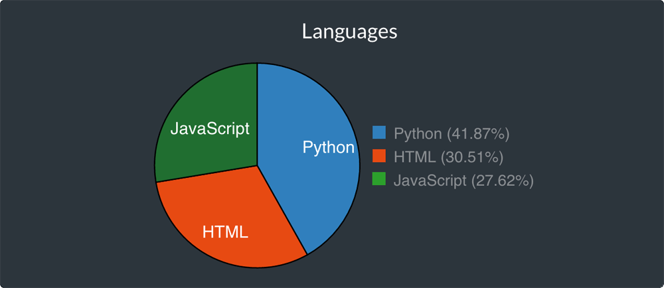The image size is (664, 288).
Task: Click the boundary line between JavaScript and HTML slices
Action: [x=206, y=173]
